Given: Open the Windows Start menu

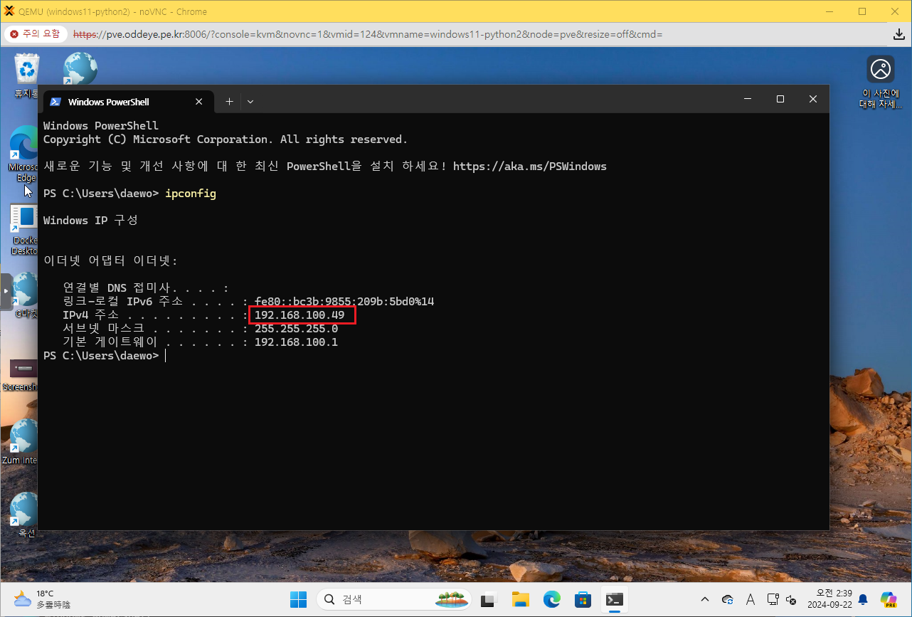Looking at the screenshot, I should (x=298, y=600).
